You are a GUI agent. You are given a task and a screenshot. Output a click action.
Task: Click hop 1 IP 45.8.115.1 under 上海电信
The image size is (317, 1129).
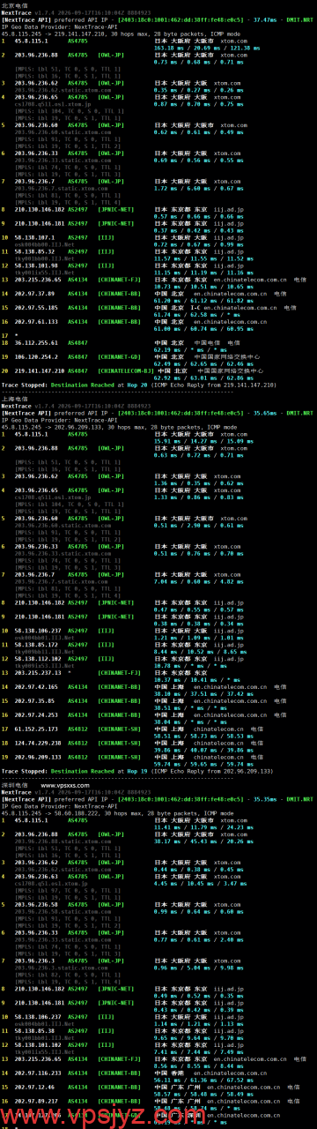click(32, 434)
